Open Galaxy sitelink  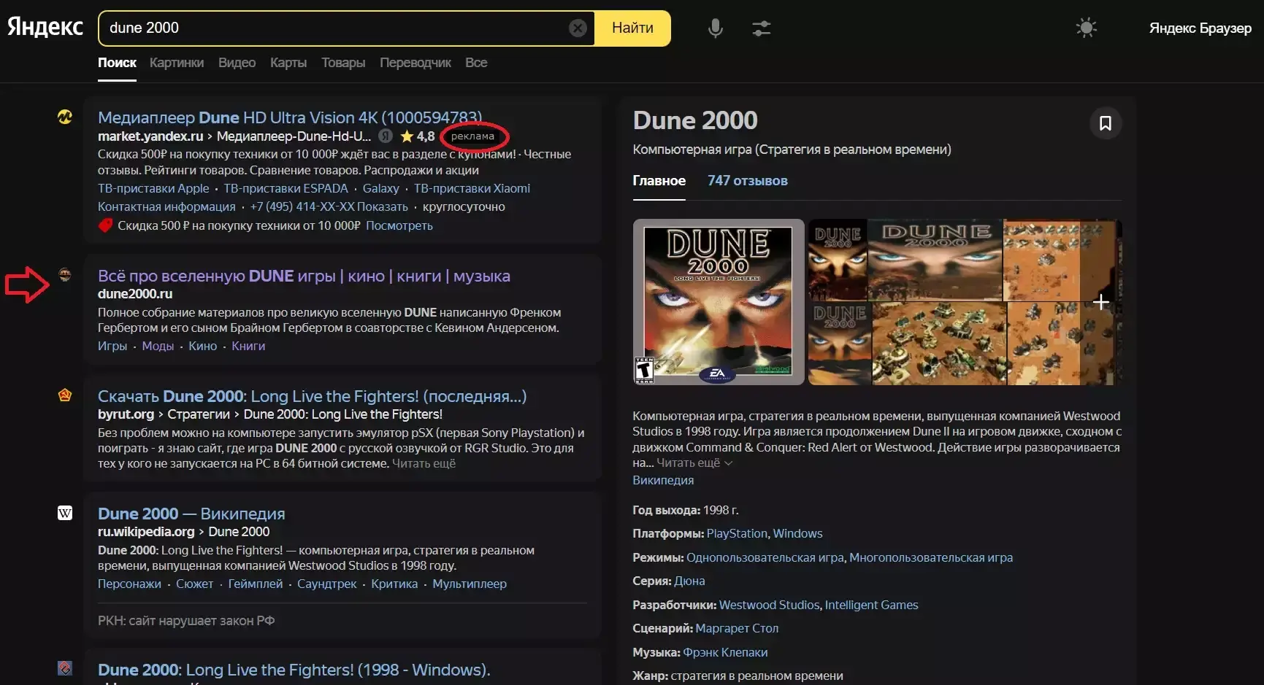point(381,188)
